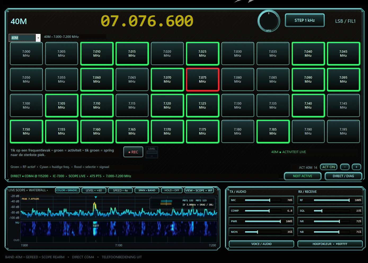The image size is (368, 263).
Task: Jump to the 7.125 MHz tile
Action: pyautogui.click(x=202, y=105)
